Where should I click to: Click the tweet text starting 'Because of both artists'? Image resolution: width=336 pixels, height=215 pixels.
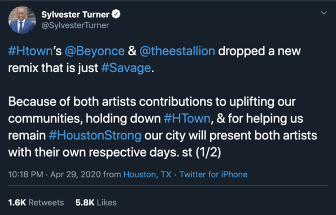163,127
